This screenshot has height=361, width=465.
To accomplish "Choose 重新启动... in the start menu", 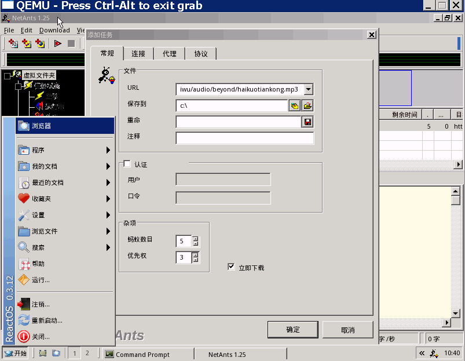I will point(65,320).
